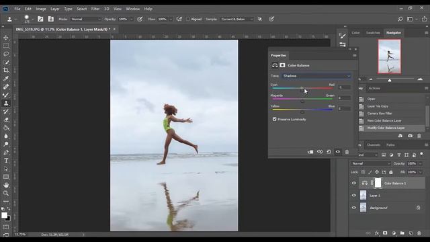Hide the Color Balance 1 layer
The height and width of the screenshot is (242, 430).
point(354,183)
